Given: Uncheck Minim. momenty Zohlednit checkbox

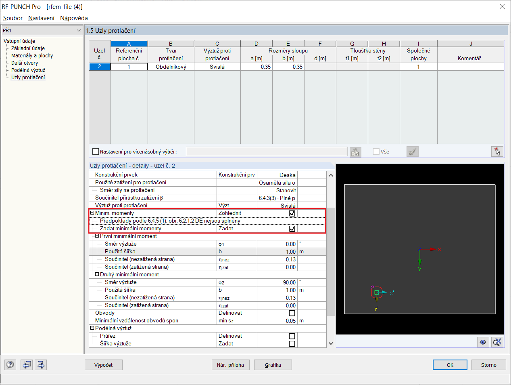Looking at the screenshot, I should [x=292, y=213].
